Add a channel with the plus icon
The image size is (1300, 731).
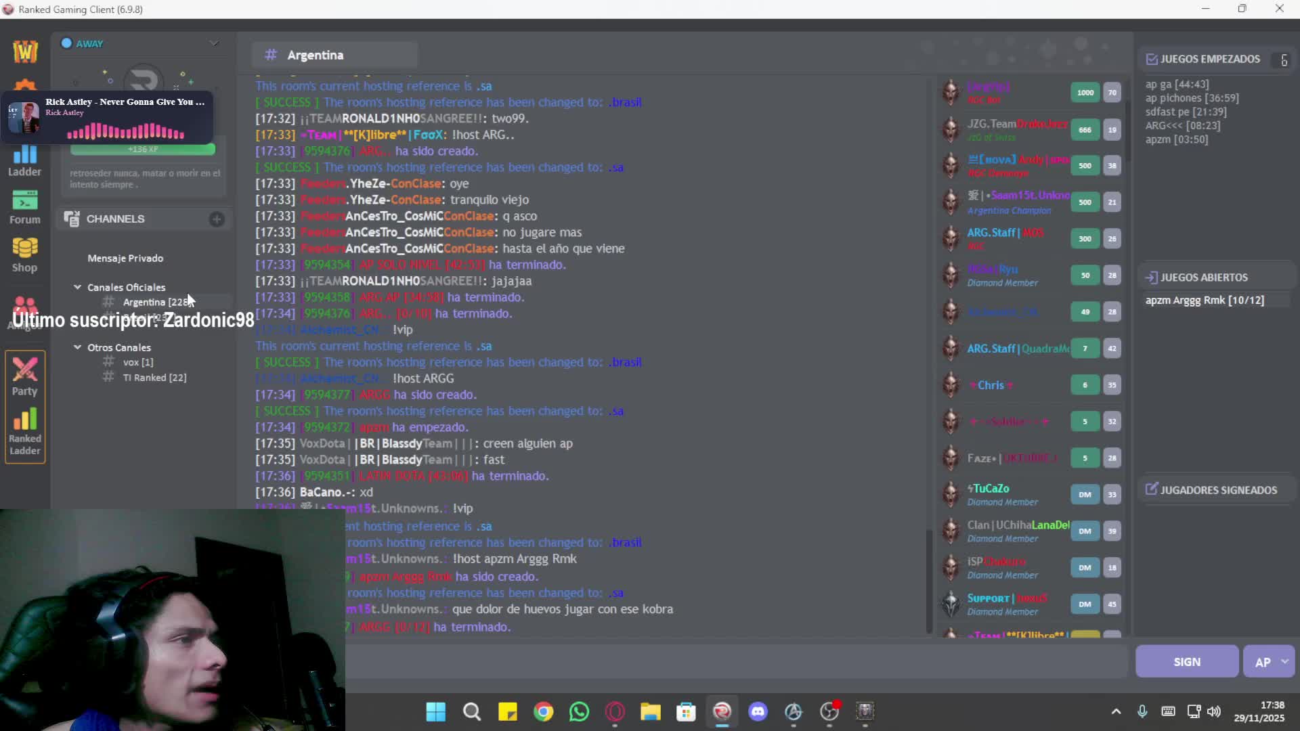click(x=217, y=219)
